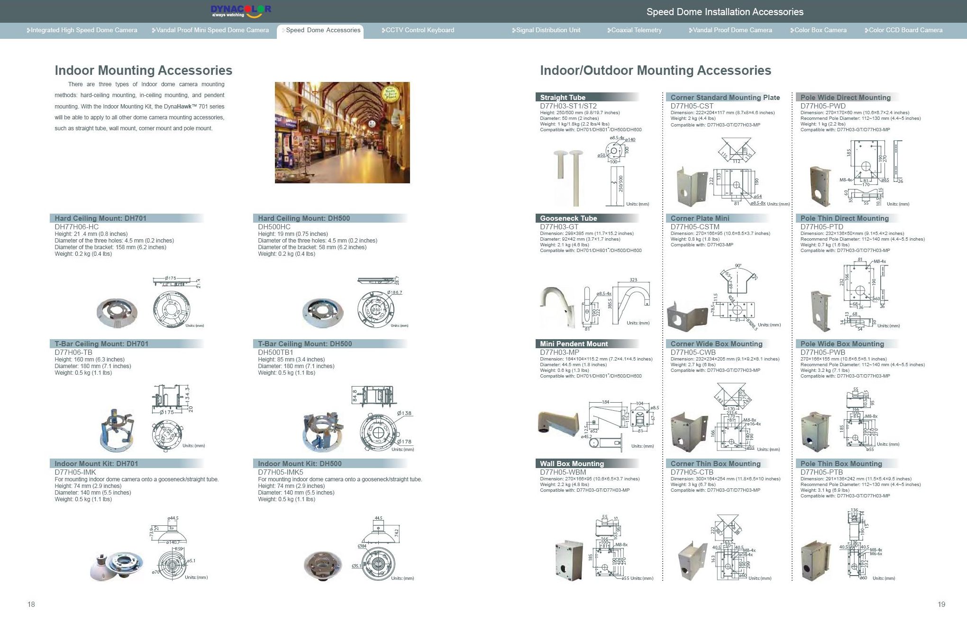Go to CCTV Control Keyboard tab
The image size is (967, 622).
418,30
